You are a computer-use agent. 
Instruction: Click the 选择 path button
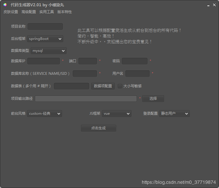(x=153, y=99)
